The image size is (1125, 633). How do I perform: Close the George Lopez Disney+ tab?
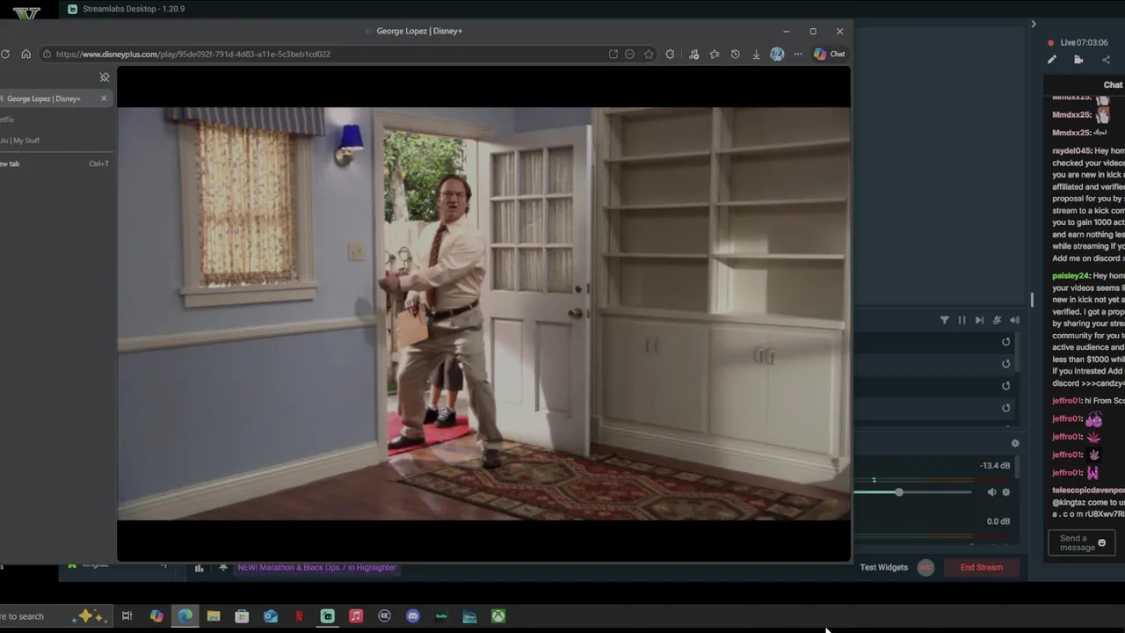click(104, 98)
